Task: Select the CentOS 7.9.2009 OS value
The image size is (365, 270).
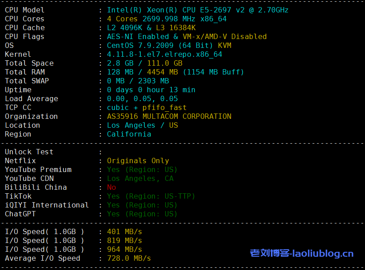Action: click(169, 45)
